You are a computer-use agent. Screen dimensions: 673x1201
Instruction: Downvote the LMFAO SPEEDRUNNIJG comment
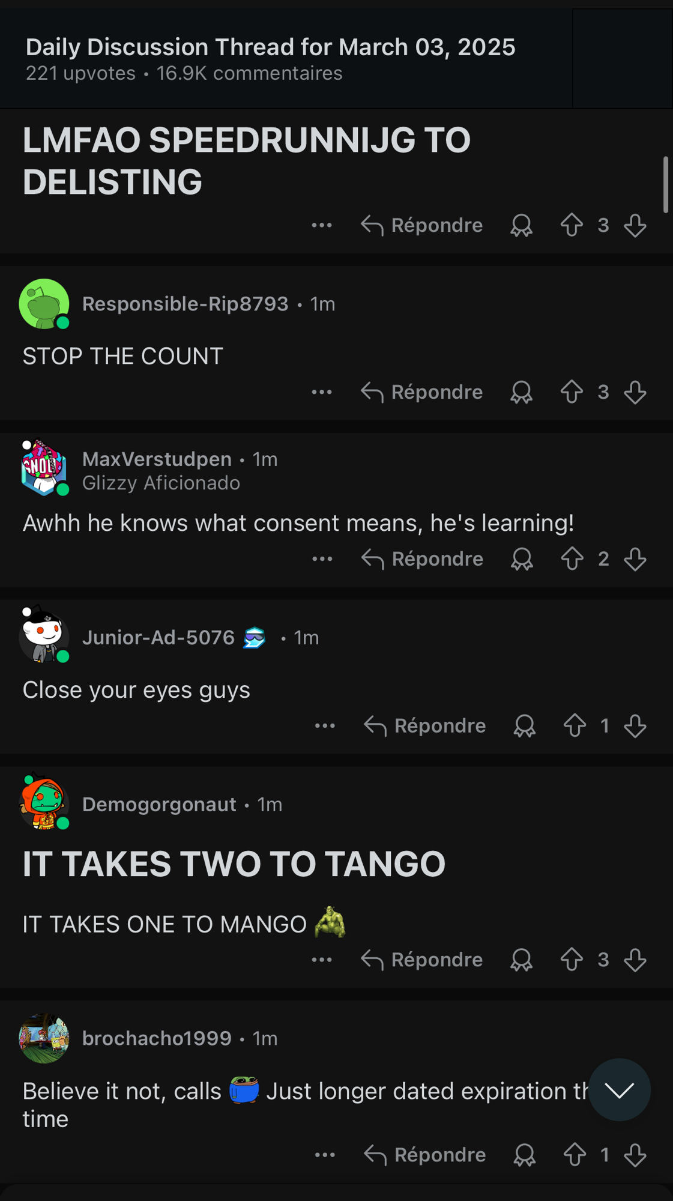point(635,226)
